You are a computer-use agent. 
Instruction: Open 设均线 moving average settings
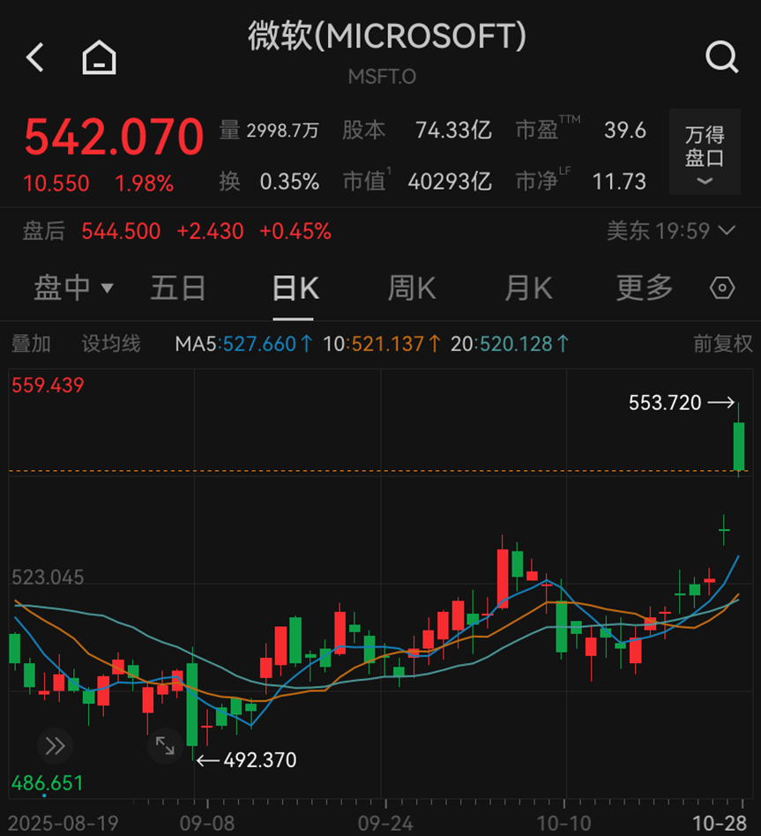[x=111, y=343]
